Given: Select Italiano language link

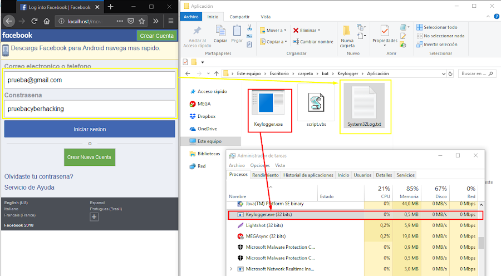Looking at the screenshot, I should point(11,209).
